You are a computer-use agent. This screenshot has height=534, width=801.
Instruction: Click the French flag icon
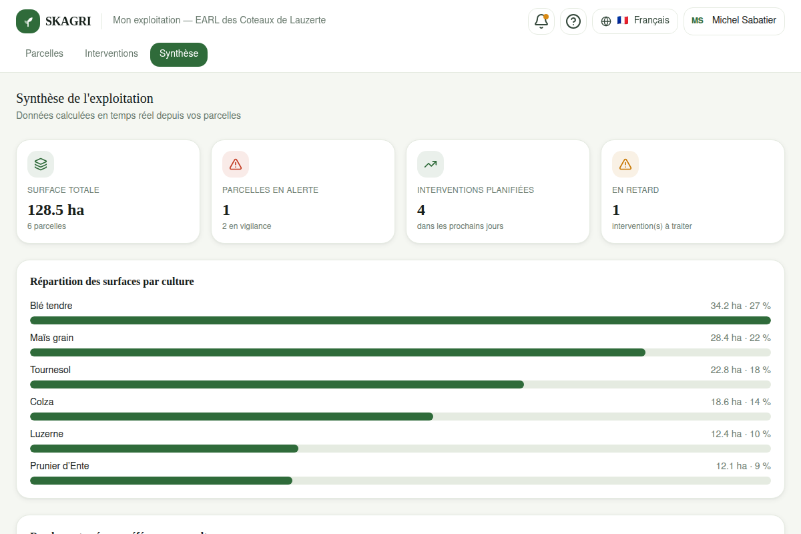(623, 21)
